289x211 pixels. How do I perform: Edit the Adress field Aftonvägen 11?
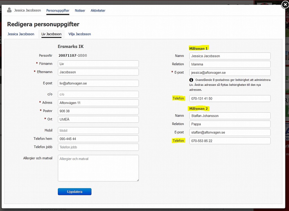98,103
